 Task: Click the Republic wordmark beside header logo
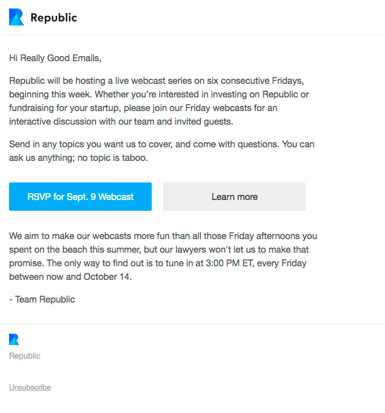[x=54, y=18]
